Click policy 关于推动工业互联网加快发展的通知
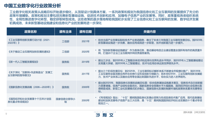Screen dimensions: 210x118 coord(30,52)
